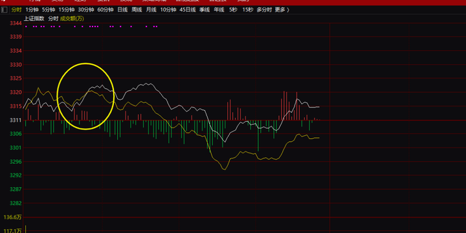The height and width of the screenshot is (233, 466).
Task: Toggle the sidebar panel icon beside 分时
Action: 5,10
